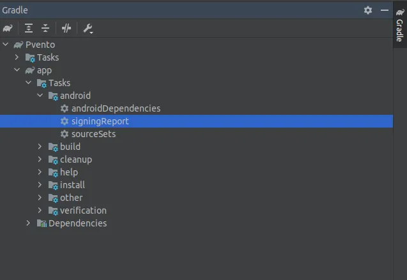
Task: Hide the Gradle tool window
Action: [x=385, y=10]
